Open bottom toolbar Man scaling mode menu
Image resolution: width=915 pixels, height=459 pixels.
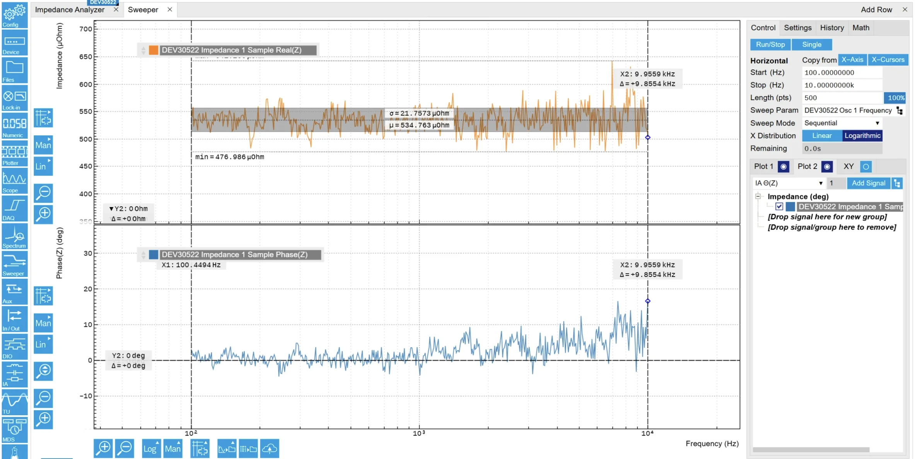coord(172,449)
